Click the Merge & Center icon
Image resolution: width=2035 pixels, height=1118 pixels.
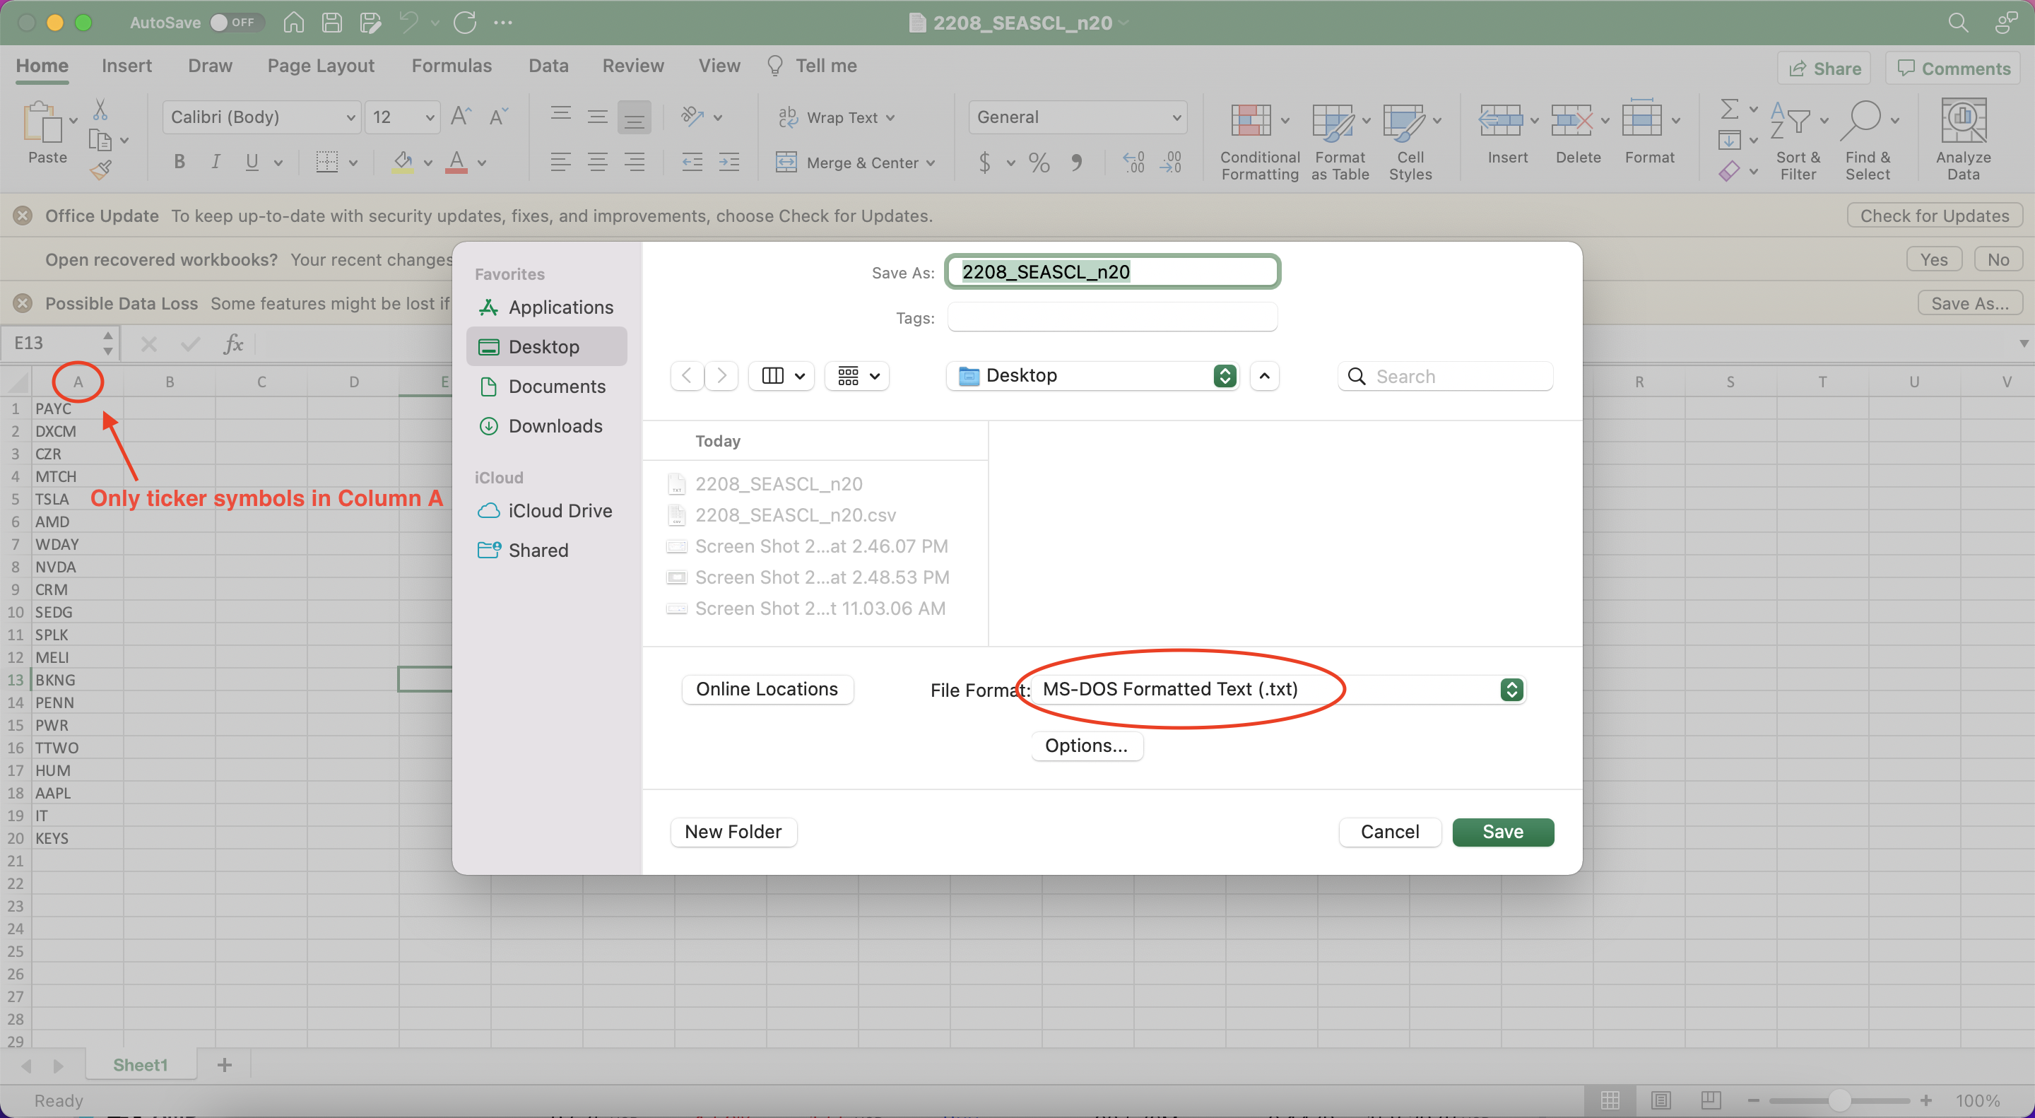click(x=786, y=163)
